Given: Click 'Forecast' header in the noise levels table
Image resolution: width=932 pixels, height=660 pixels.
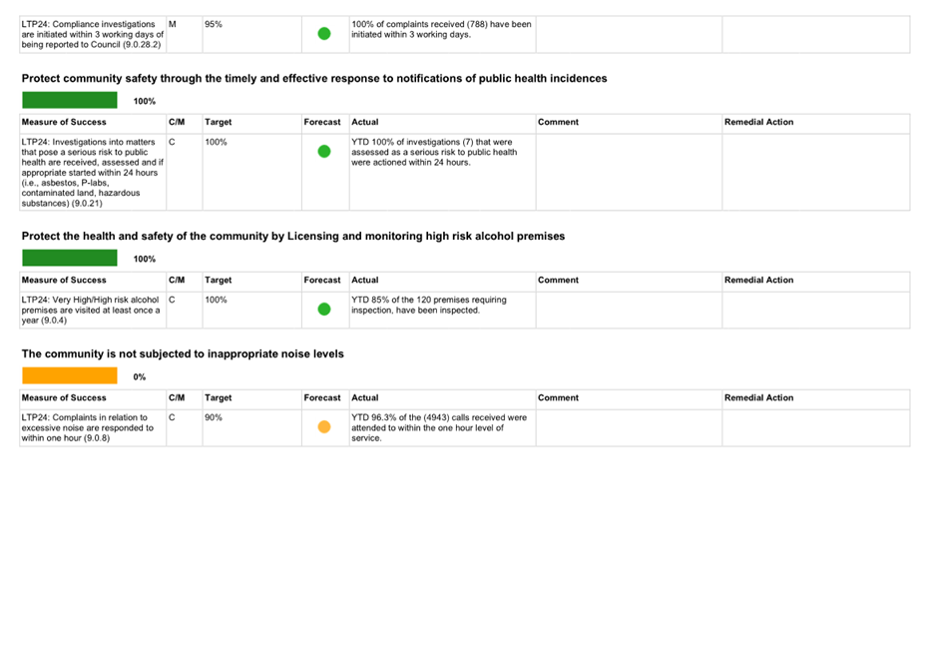Looking at the screenshot, I should [x=322, y=397].
